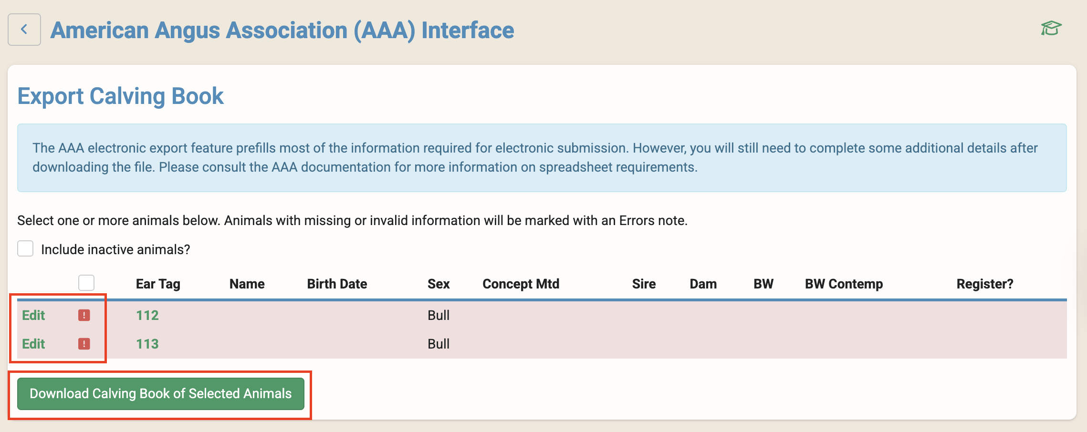1087x432 pixels.
Task: Click the Birth Date column header
Action: [337, 284]
